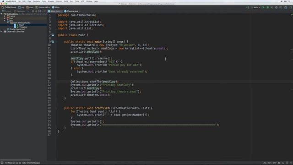This screenshot has height=165, width=293.
Task: Switch to the Theatre.java editor tab
Action: [72, 11]
